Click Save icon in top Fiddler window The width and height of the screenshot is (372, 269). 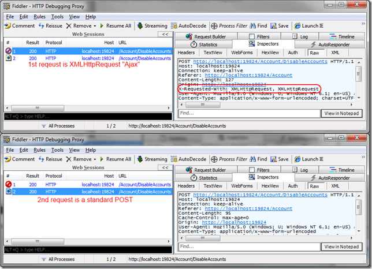(274, 26)
